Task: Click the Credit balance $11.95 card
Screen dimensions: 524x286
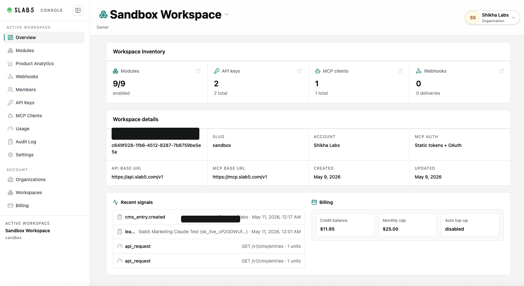Action: (345, 225)
